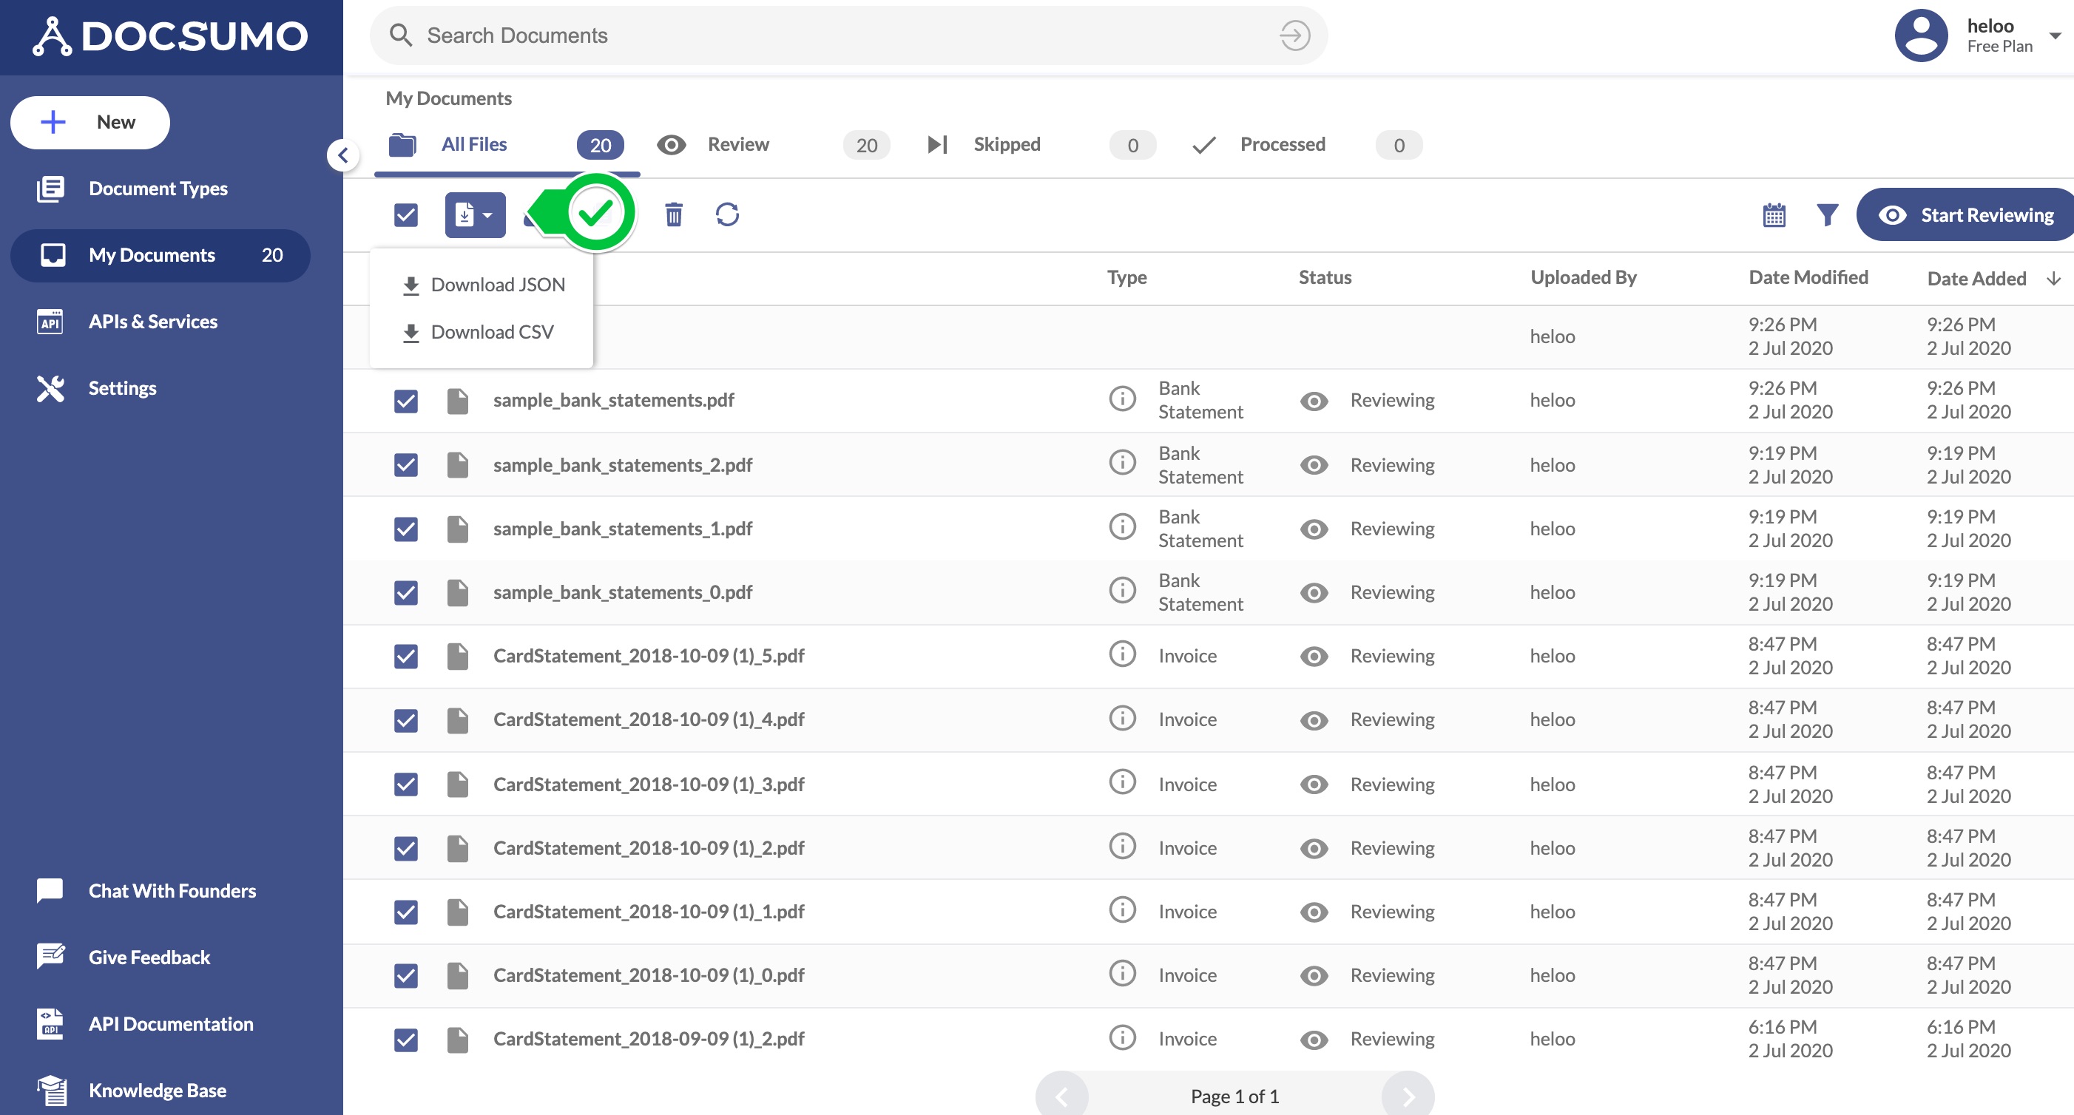Open the heloo account dropdown arrow

click(x=2055, y=35)
